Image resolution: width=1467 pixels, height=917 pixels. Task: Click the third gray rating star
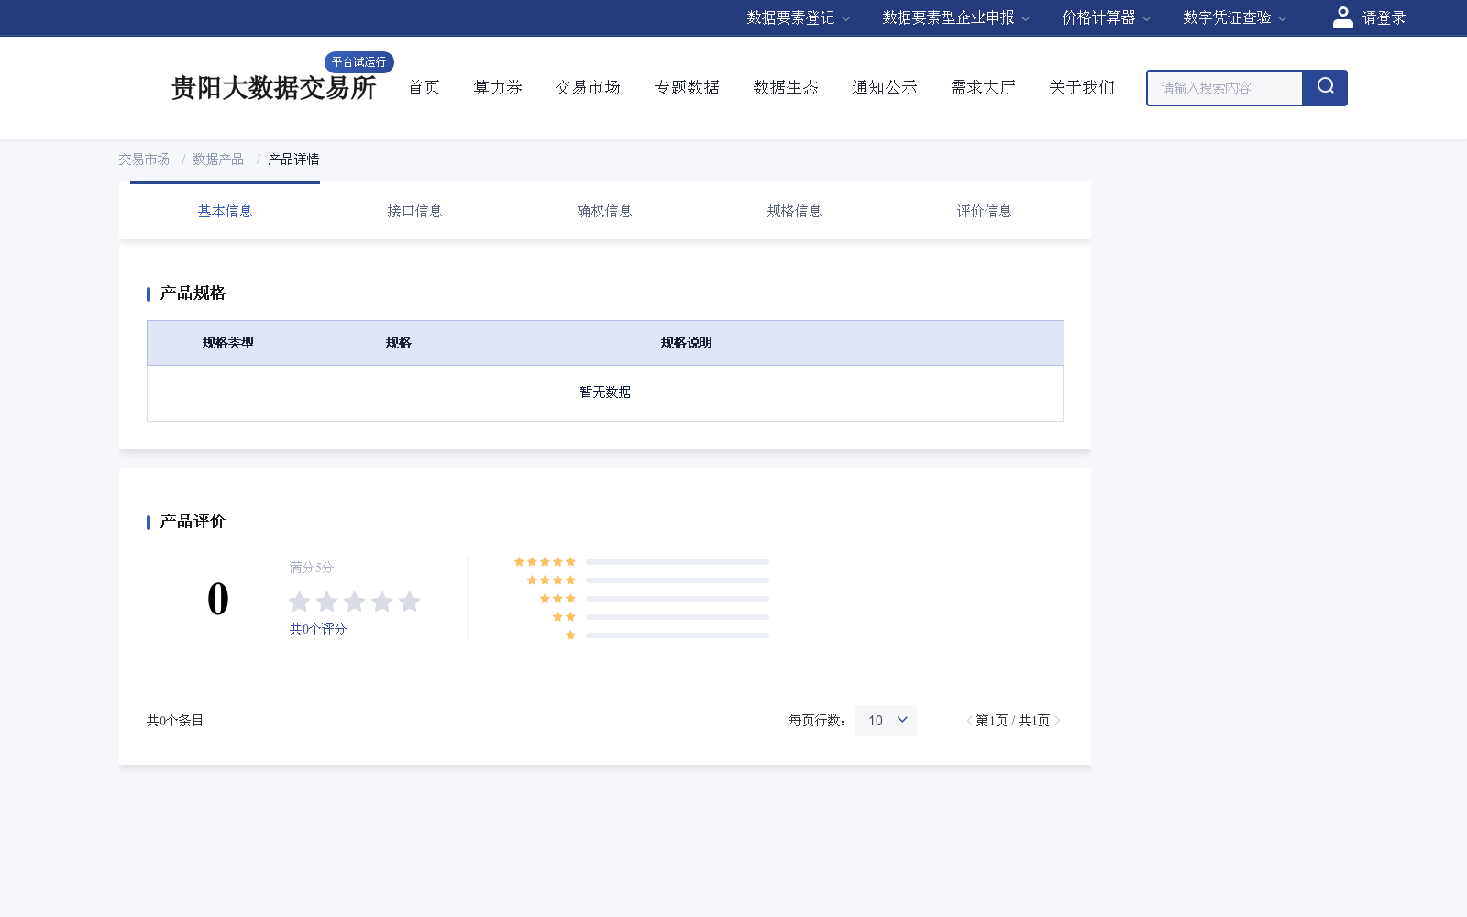click(355, 602)
